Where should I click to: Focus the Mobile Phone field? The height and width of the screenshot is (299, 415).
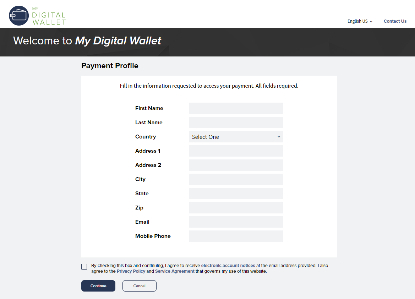pos(236,236)
